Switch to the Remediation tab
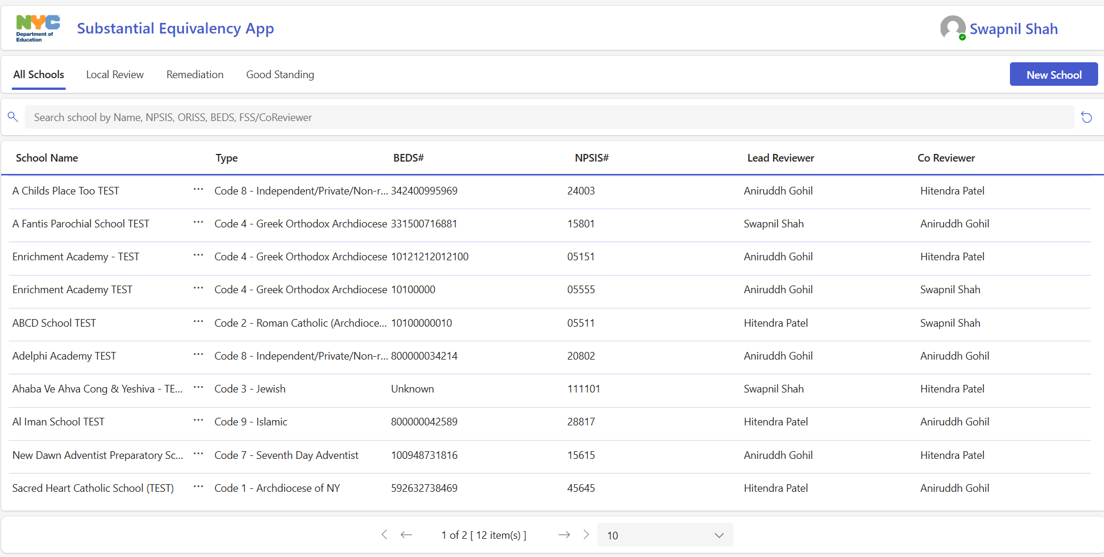Screen dimensions: 1104x557 (x=195, y=75)
